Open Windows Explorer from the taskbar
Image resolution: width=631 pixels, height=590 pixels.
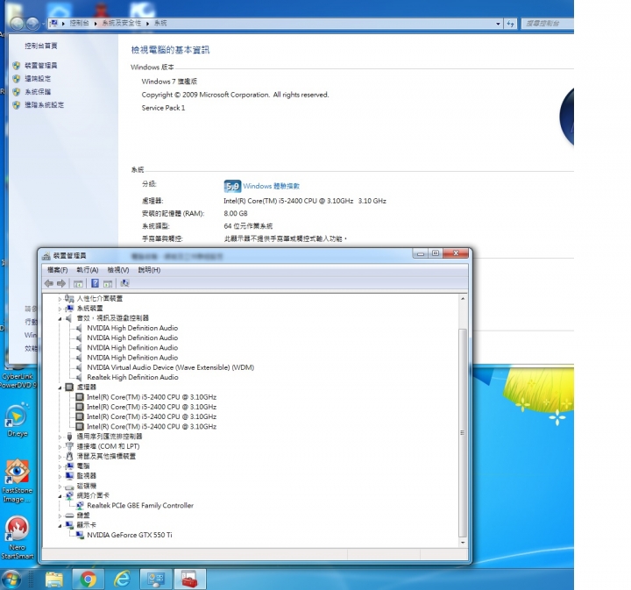tap(54, 579)
